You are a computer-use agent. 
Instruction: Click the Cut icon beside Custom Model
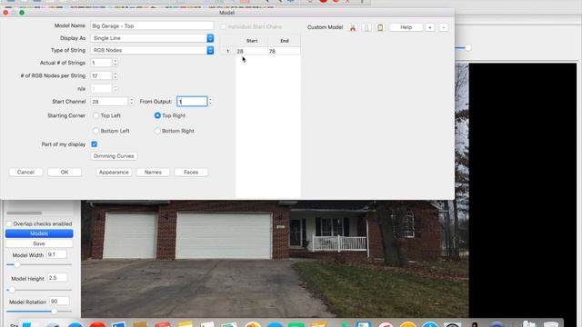pyautogui.click(x=353, y=27)
